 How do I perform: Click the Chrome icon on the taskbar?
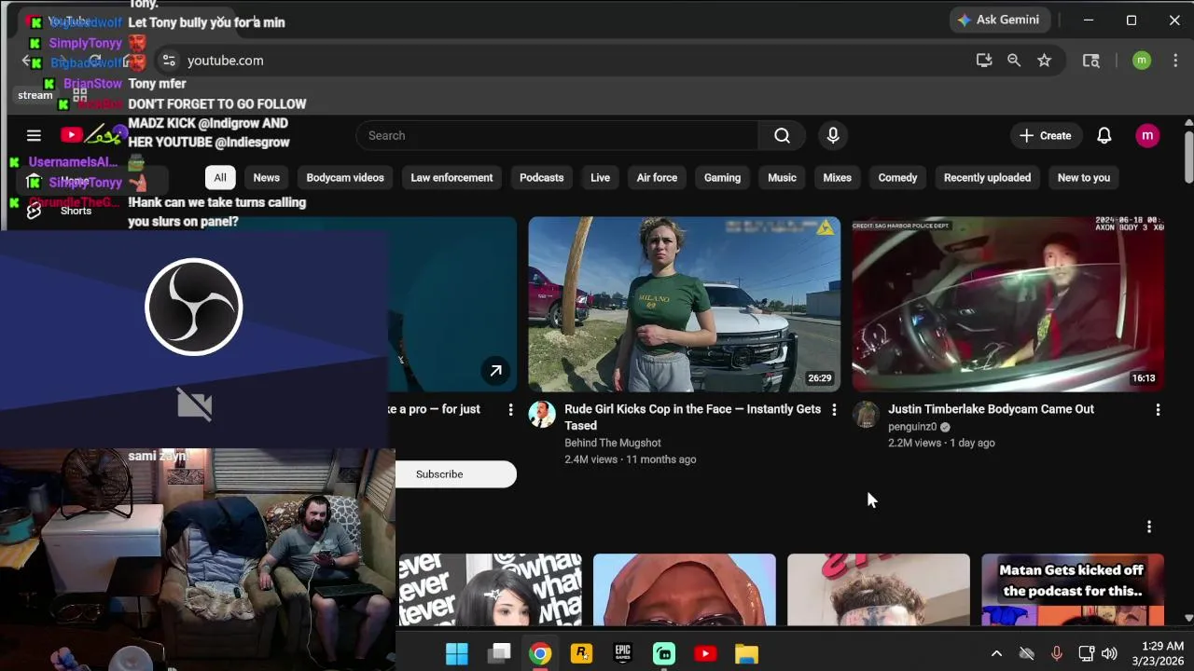540,654
